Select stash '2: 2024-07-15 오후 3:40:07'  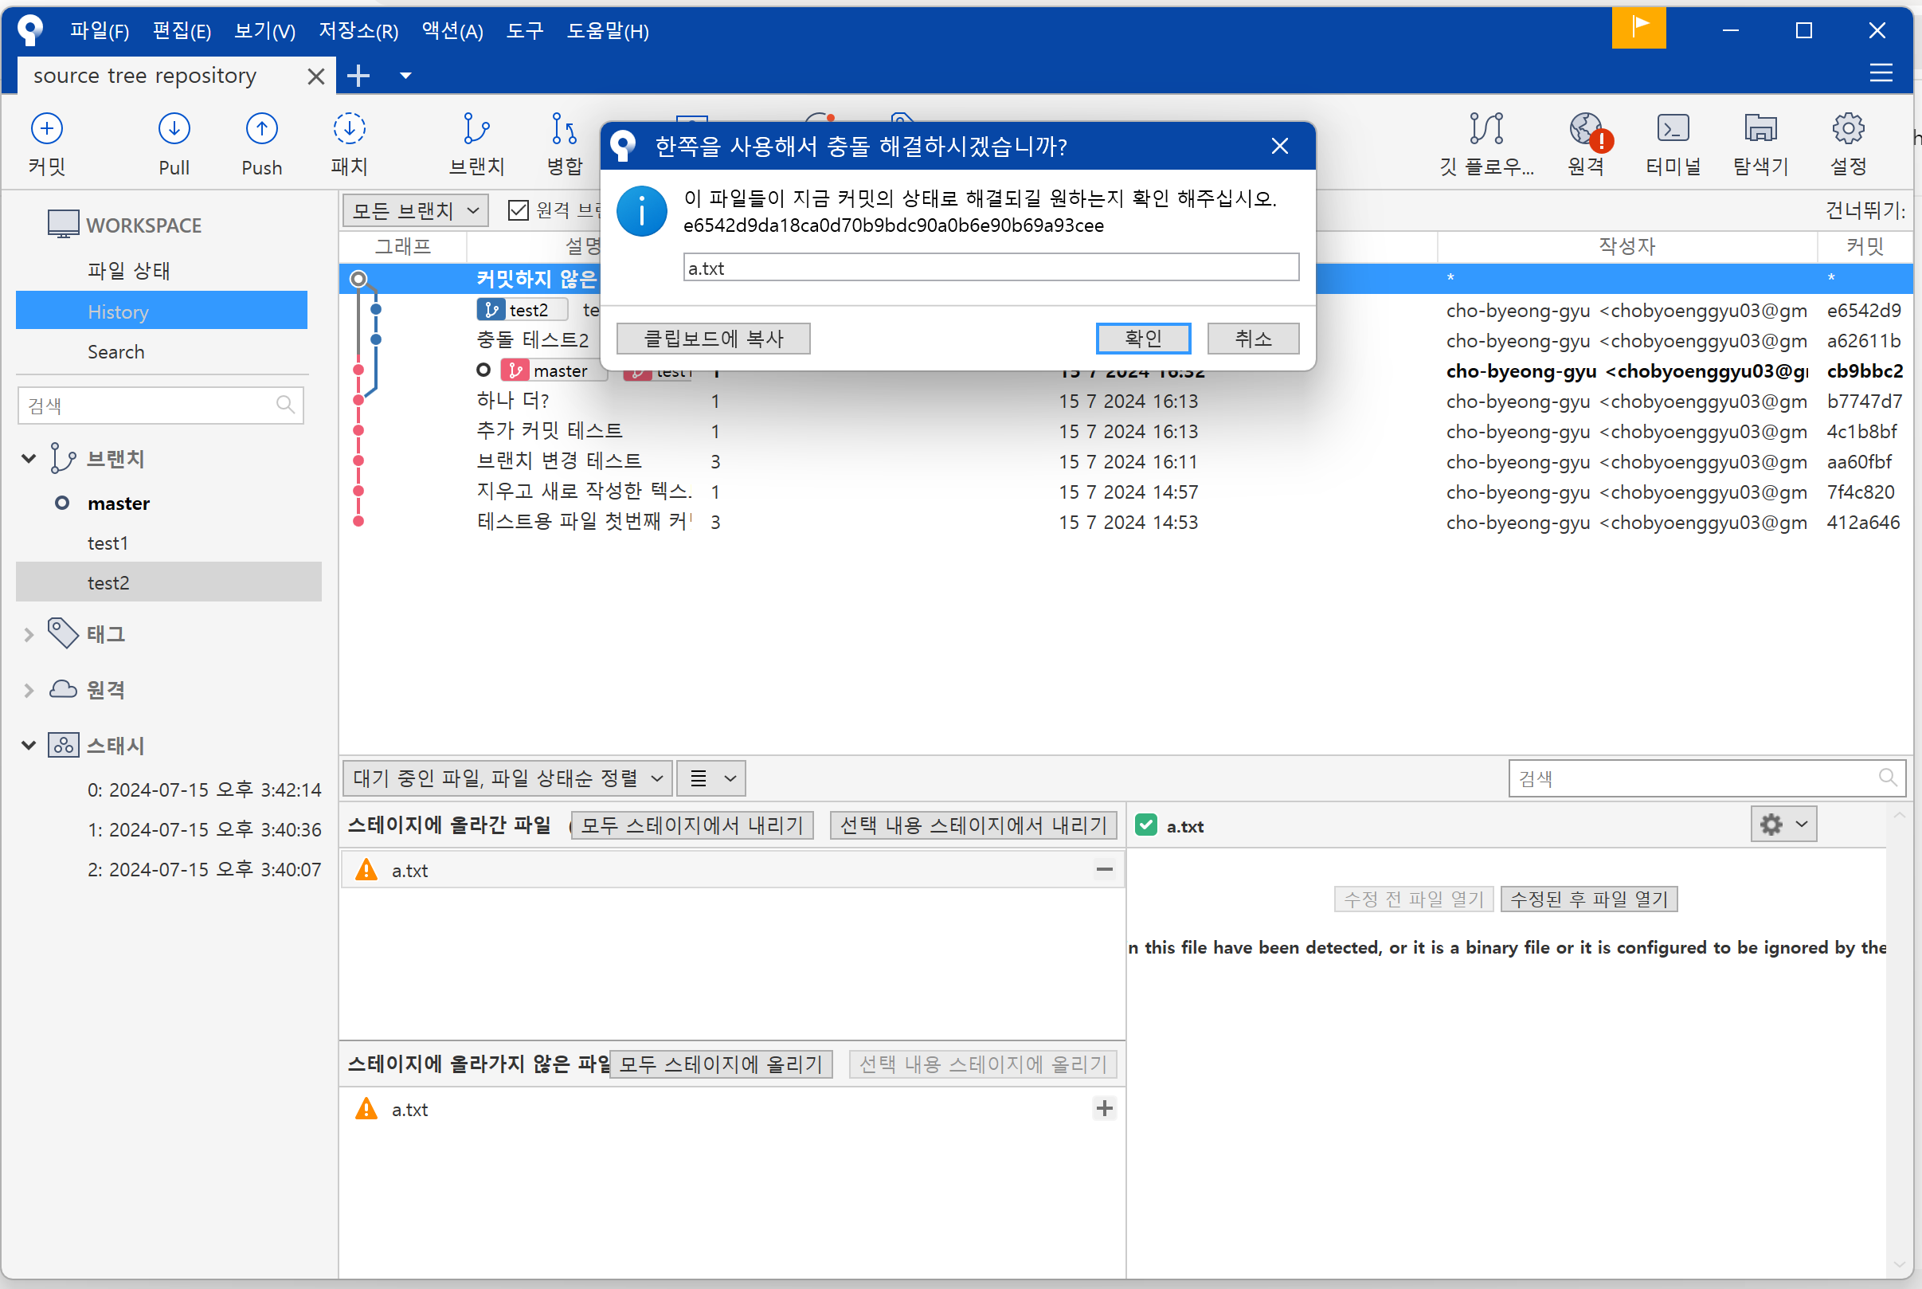(204, 869)
